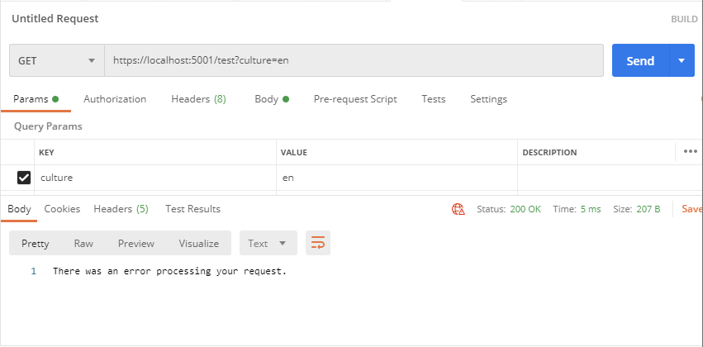
Task: Select the Pre-request Script tab
Action: tap(355, 99)
